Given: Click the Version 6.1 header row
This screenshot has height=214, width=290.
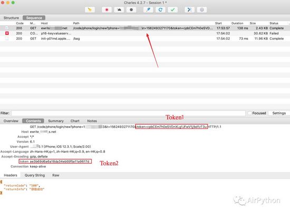Looking at the screenshot, I should tap(25, 142).
